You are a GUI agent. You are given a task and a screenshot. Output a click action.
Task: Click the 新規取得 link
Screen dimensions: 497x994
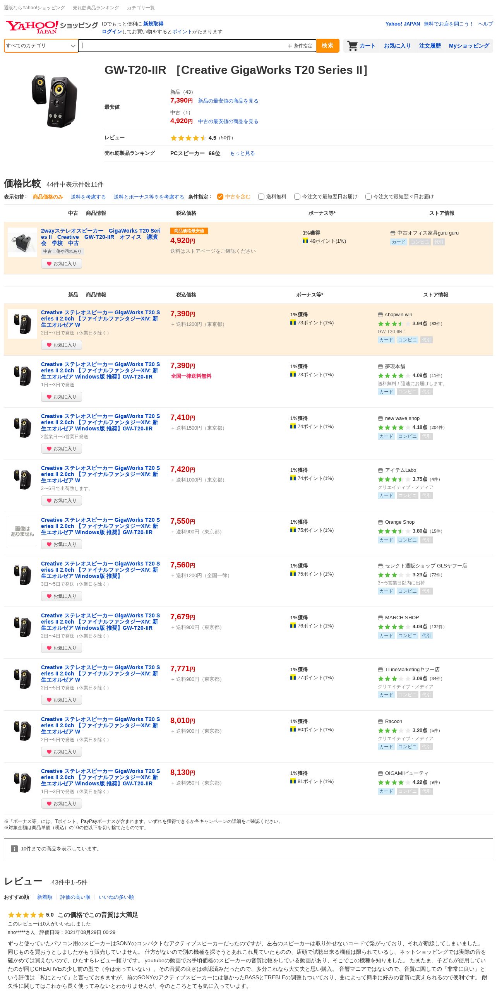(153, 24)
